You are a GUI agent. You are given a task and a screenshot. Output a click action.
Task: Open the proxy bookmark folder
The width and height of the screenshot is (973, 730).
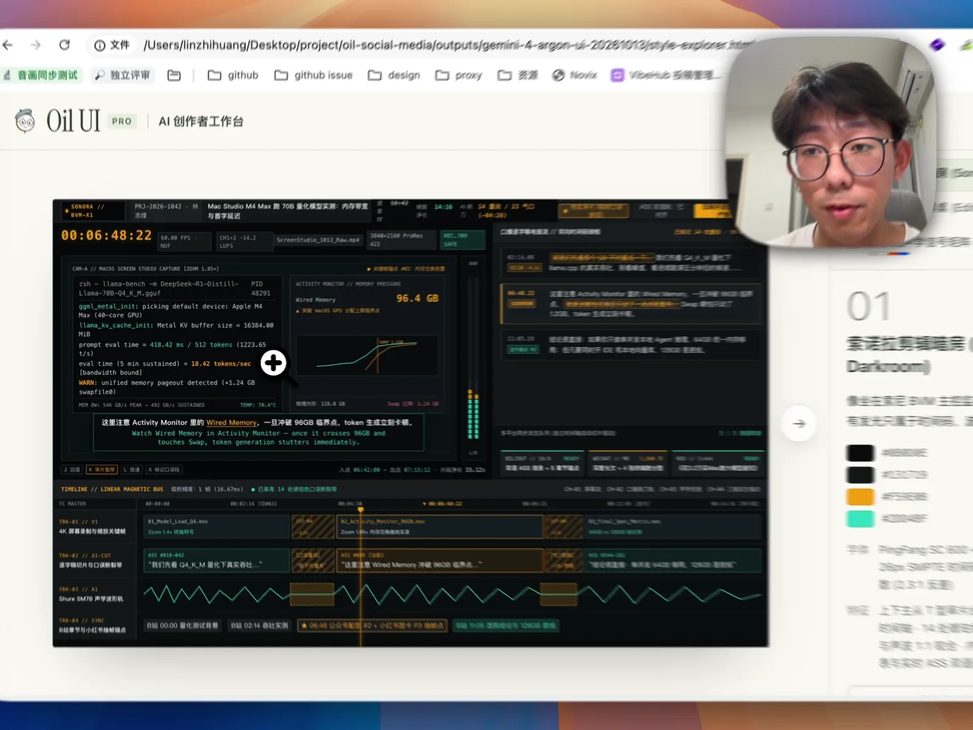[x=459, y=75]
